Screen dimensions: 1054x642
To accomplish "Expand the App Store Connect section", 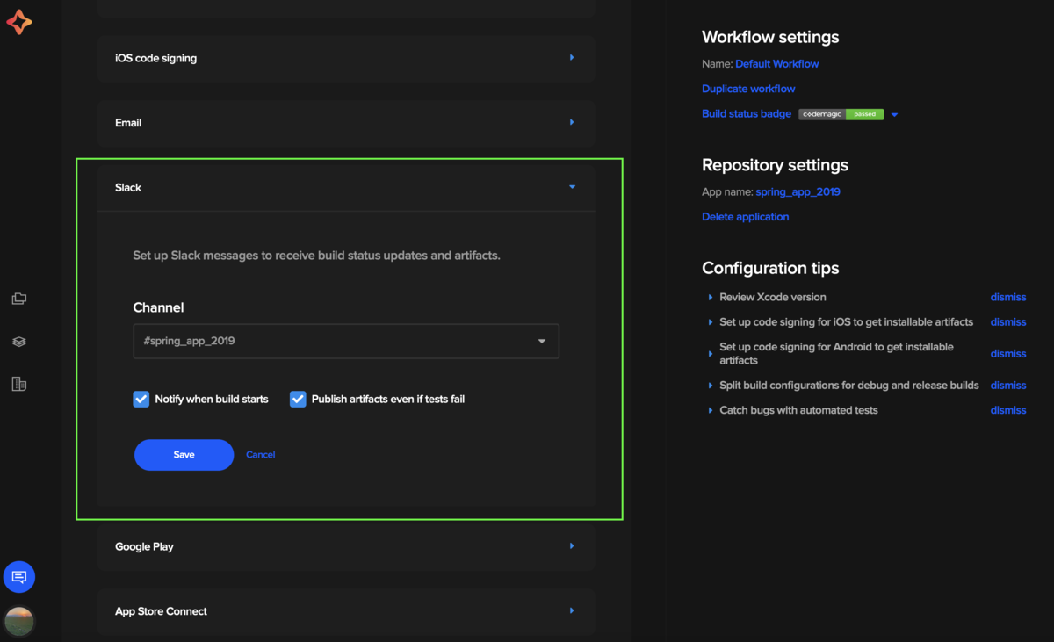I will pyautogui.click(x=572, y=611).
